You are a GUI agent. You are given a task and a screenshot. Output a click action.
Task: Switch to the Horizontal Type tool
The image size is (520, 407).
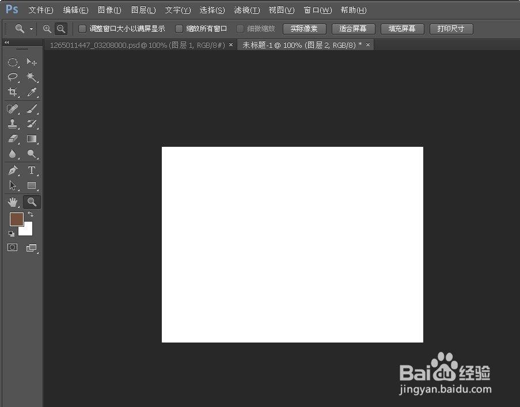pos(32,170)
